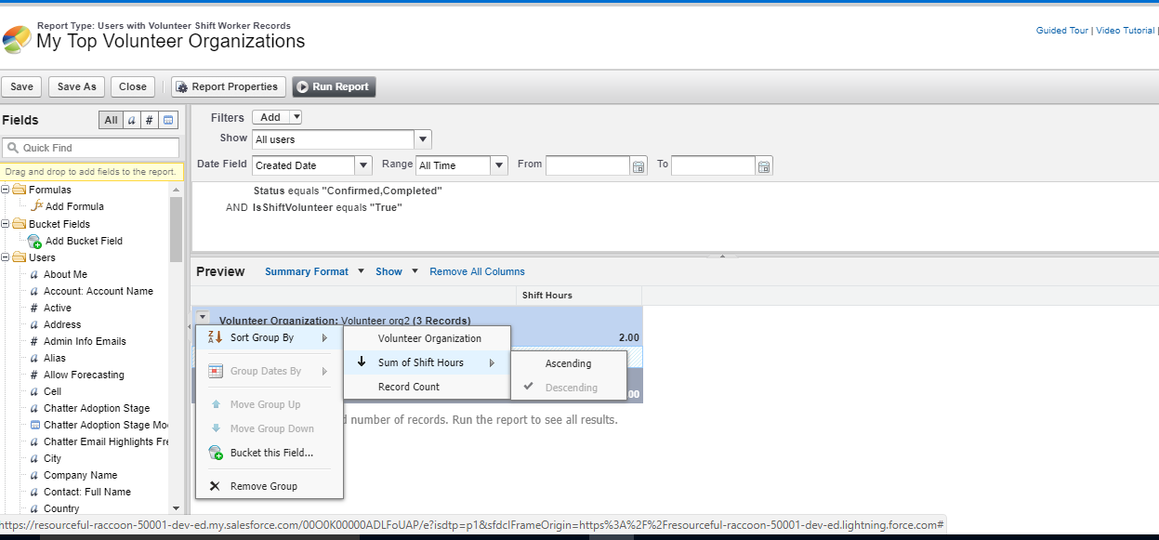
Task: Open Sort Group By submenu
Action: click(269, 337)
